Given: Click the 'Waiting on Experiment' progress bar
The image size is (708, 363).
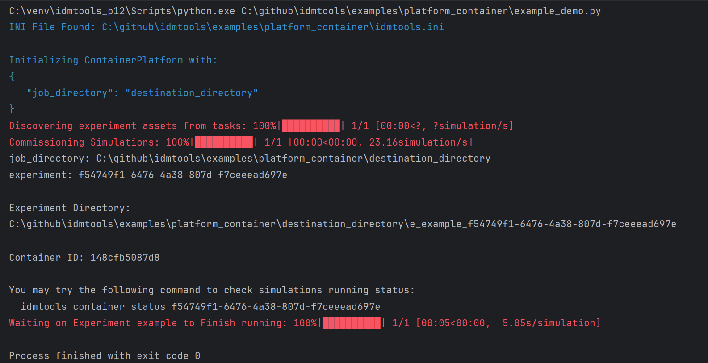Looking at the screenshot, I should point(352,323).
